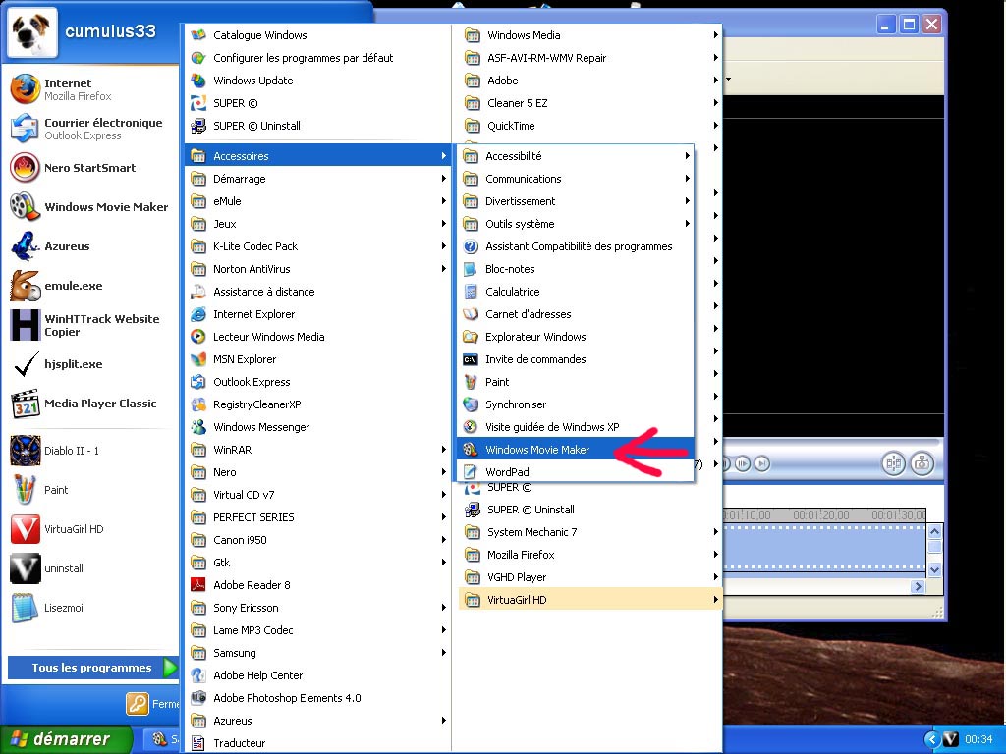Open emule.exe donkey icon

coord(25,286)
